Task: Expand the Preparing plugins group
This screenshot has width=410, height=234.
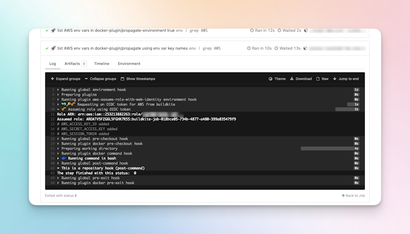Action: tap(58, 95)
